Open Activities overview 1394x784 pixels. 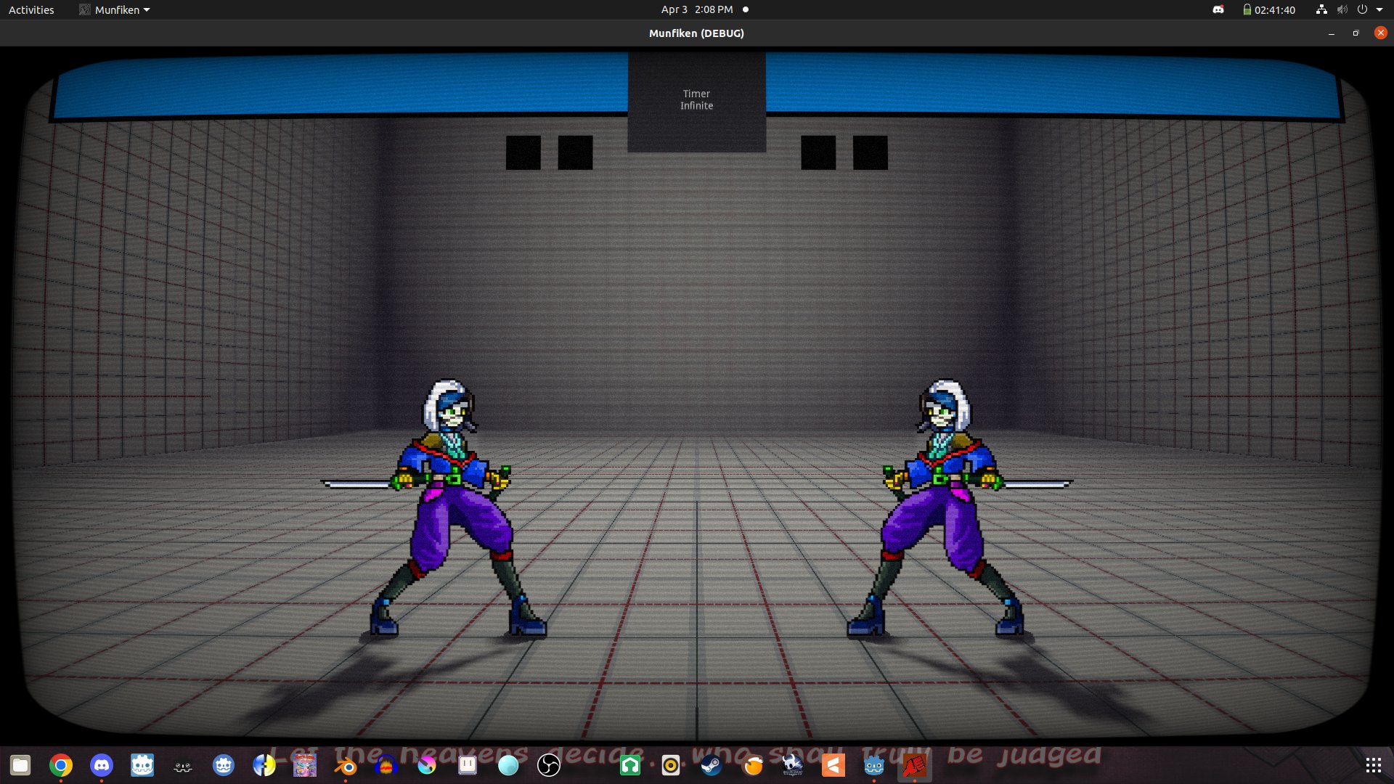point(31,9)
